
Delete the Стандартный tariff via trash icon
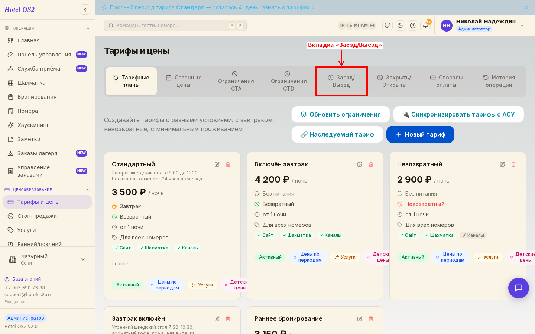[x=228, y=164]
